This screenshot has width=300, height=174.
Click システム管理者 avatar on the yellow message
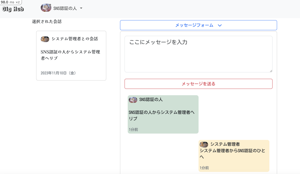click(x=203, y=144)
